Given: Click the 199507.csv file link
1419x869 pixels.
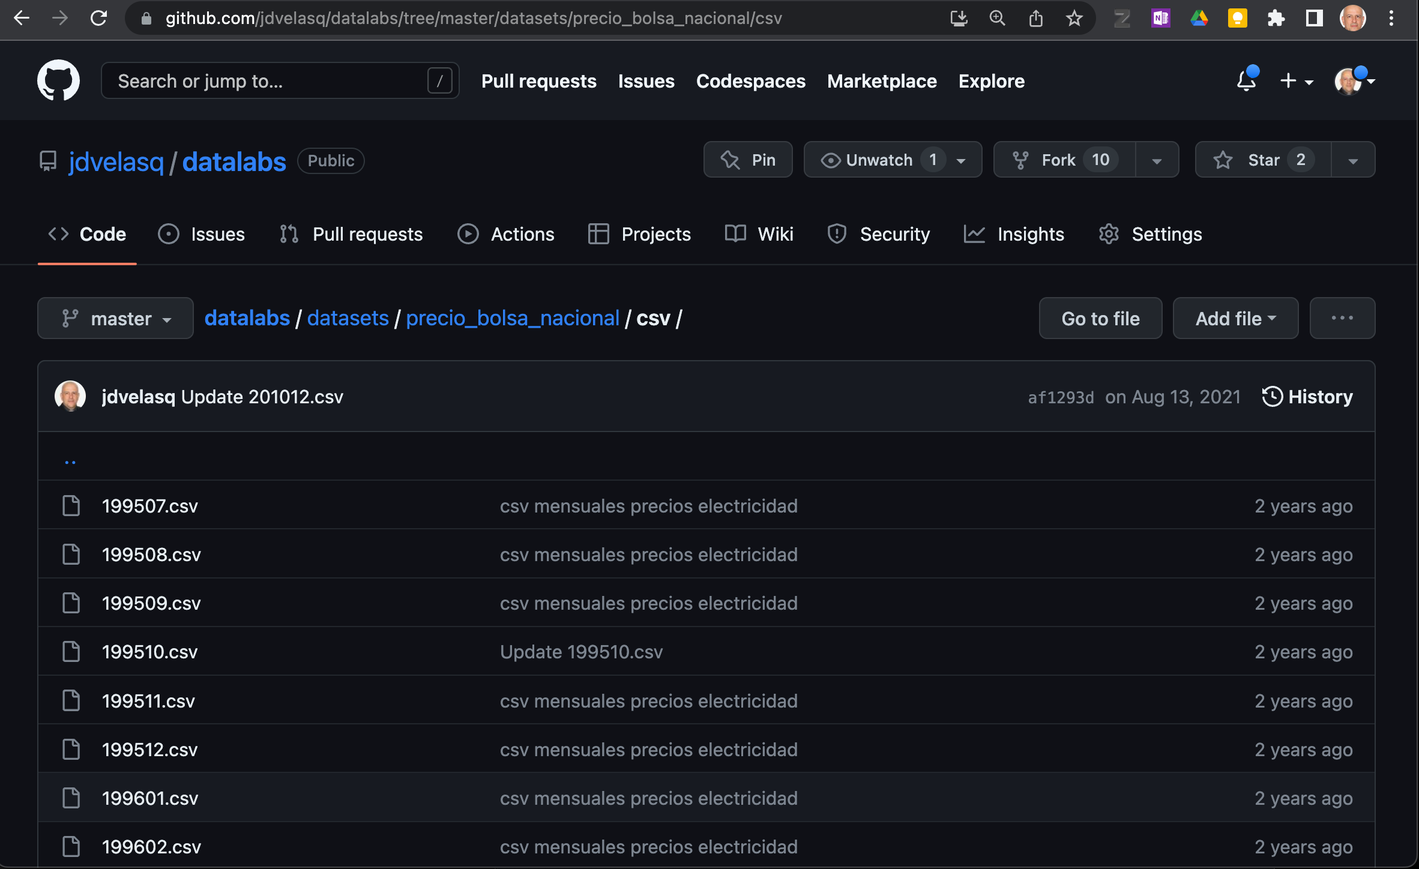Looking at the screenshot, I should [x=149, y=505].
